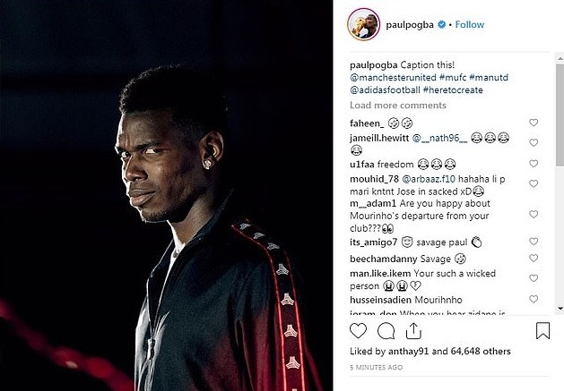Like faheen_'s comment with its heart

coord(534,123)
